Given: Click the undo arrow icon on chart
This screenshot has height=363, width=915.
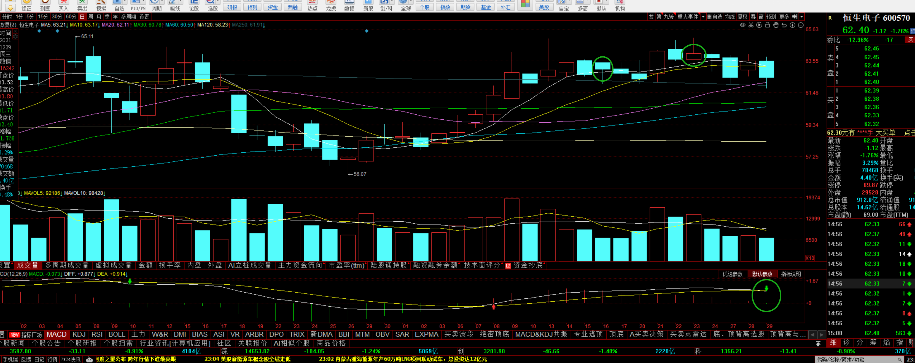Looking at the screenshot, I should tap(784, 25).
